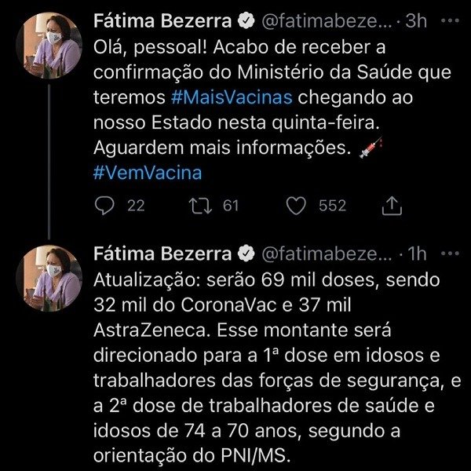Open the profile picture on the first tweet
Image resolution: width=471 pixels, height=471 pixels.
[49, 46]
